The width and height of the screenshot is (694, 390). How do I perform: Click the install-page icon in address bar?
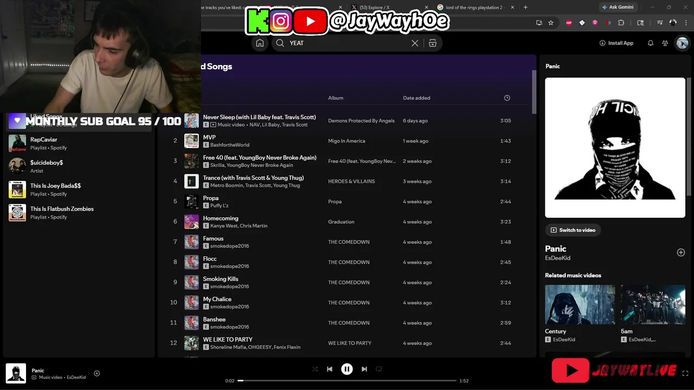pyautogui.click(x=539, y=23)
